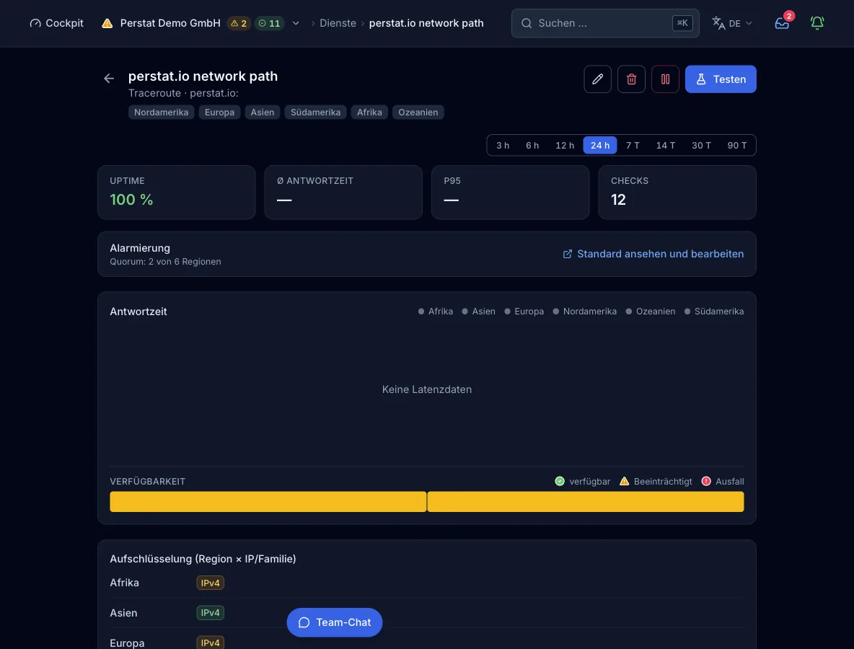Viewport: 854px width, 649px height.
Task: Open the Team-Chat button
Action: coord(335,622)
